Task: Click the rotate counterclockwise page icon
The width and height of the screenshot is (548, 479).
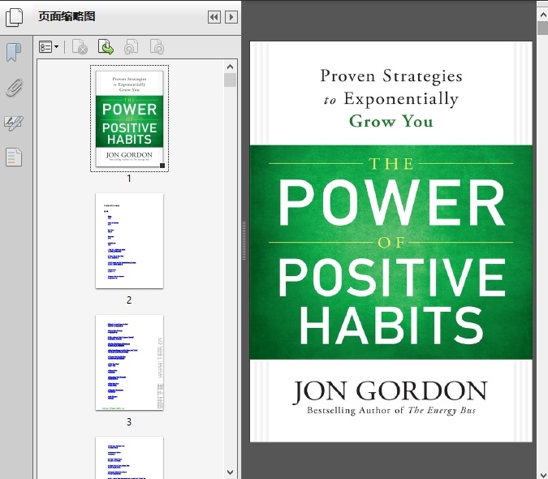Action: [x=131, y=47]
